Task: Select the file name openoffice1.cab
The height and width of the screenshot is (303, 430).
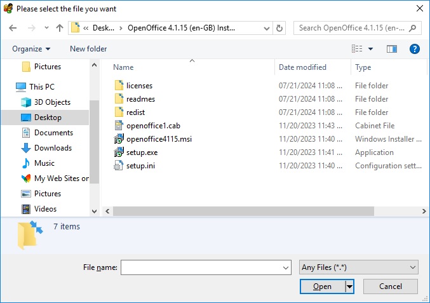Action: point(153,126)
